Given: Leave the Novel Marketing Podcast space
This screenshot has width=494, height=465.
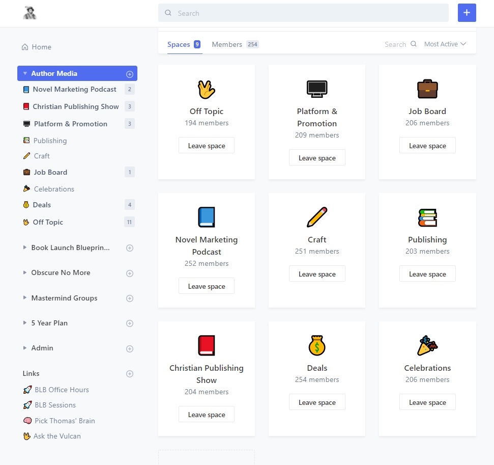Looking at the screenshot, I should click(207, 286).
